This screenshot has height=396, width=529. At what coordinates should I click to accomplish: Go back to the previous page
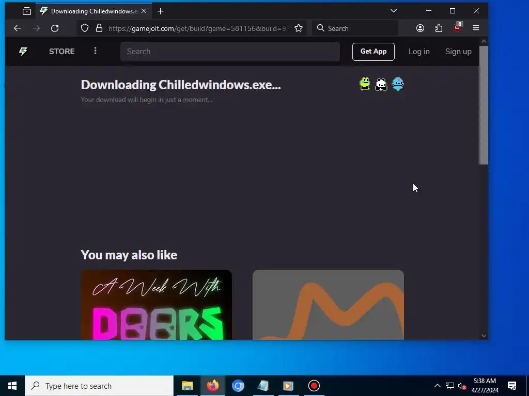(18, 28)
